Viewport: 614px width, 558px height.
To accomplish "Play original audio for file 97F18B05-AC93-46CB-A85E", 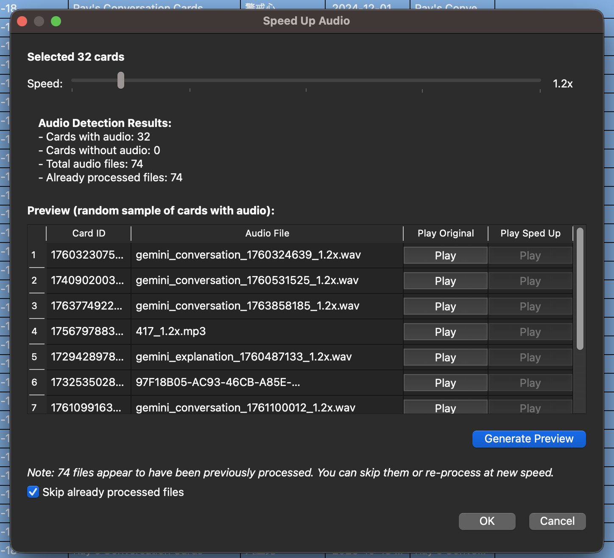I will click(x=445, y=383).
